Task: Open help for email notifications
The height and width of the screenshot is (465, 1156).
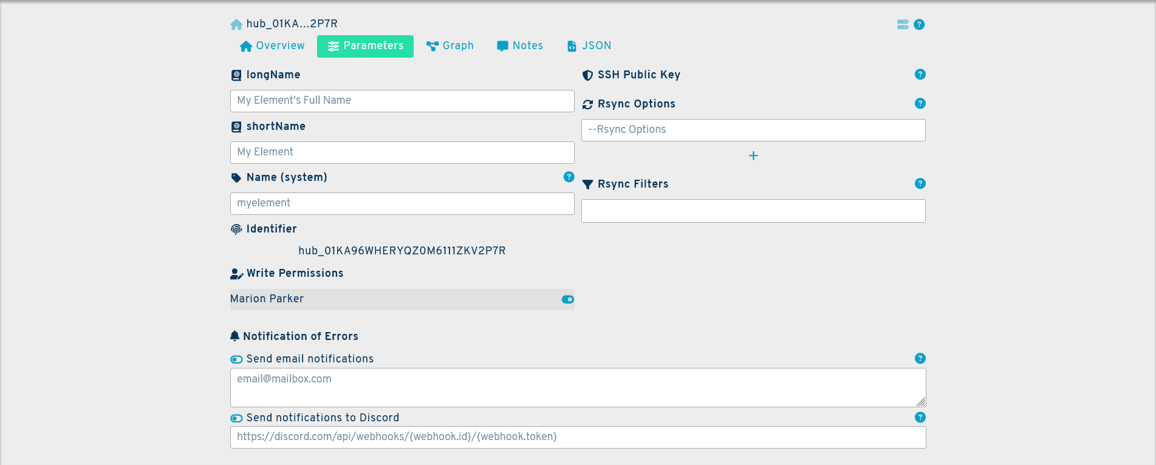Action: pos(920,358)
